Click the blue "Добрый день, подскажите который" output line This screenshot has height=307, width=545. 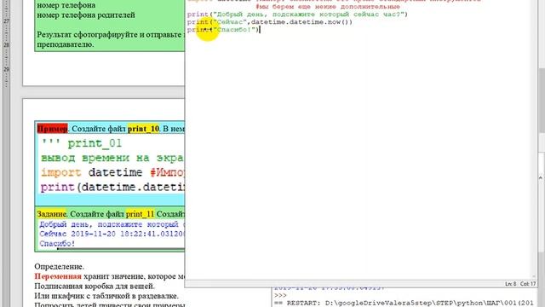pyautogui.click(x=109, y=224)
